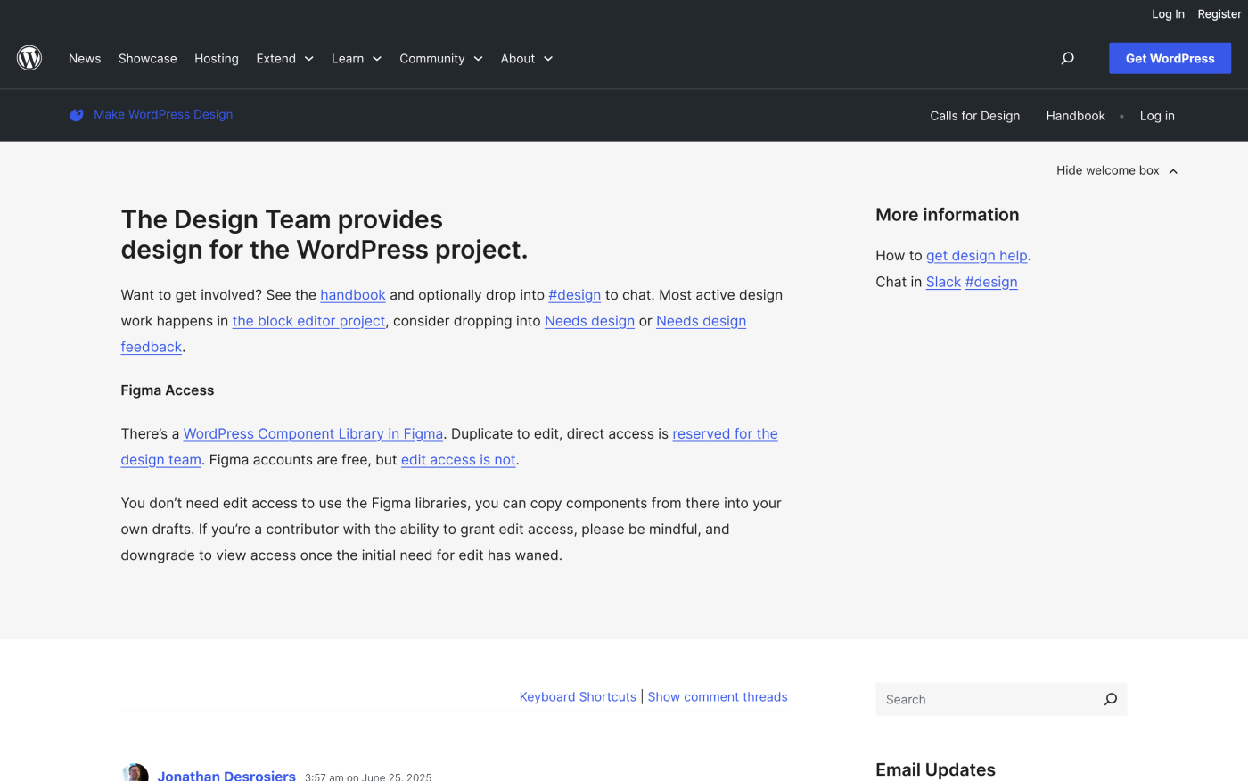Click the Keyboard Shortcuts link
Image resolution: width=1248 pixels, height=781 pixels.
coord(578,696)
